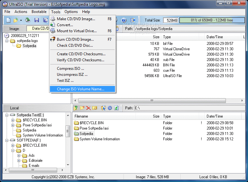248x182 pixels.
Task: Click the local Add files icon
Action: pos(103,108)
